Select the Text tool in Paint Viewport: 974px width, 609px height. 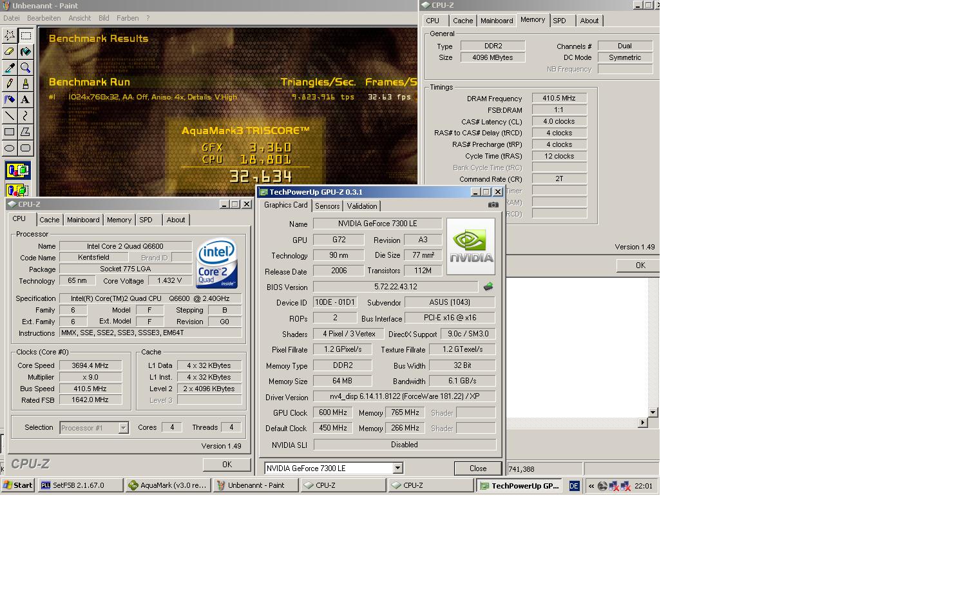point(26,100)
